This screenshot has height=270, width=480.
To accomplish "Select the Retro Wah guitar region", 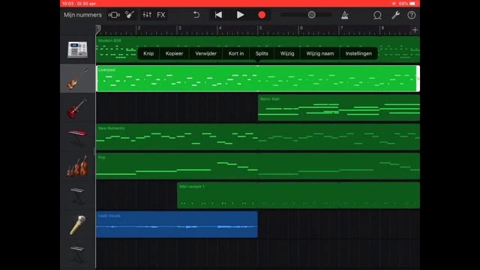I will click(339, 107).
